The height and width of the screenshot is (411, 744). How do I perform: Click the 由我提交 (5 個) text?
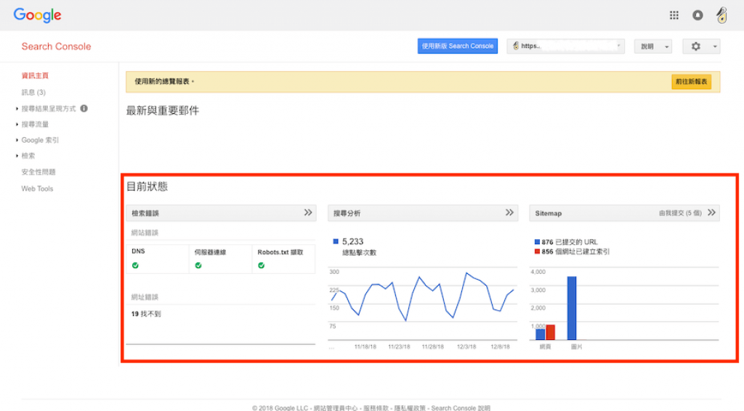coord(680,213)
